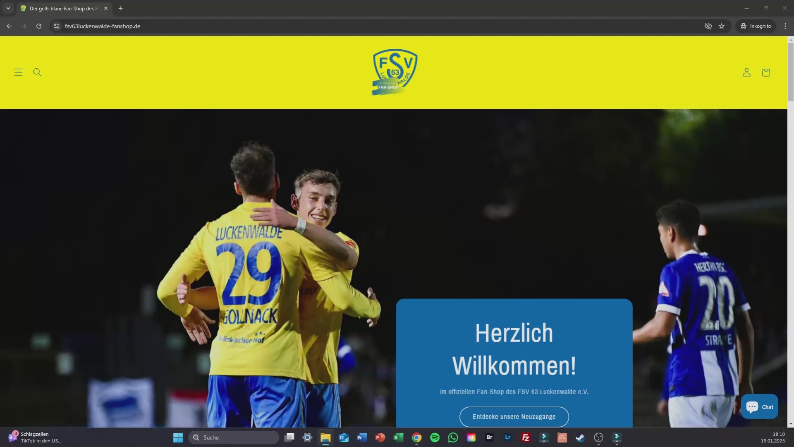Reload the page
Viewport: 794px width, 447px height.
click(x=39, y=26)
